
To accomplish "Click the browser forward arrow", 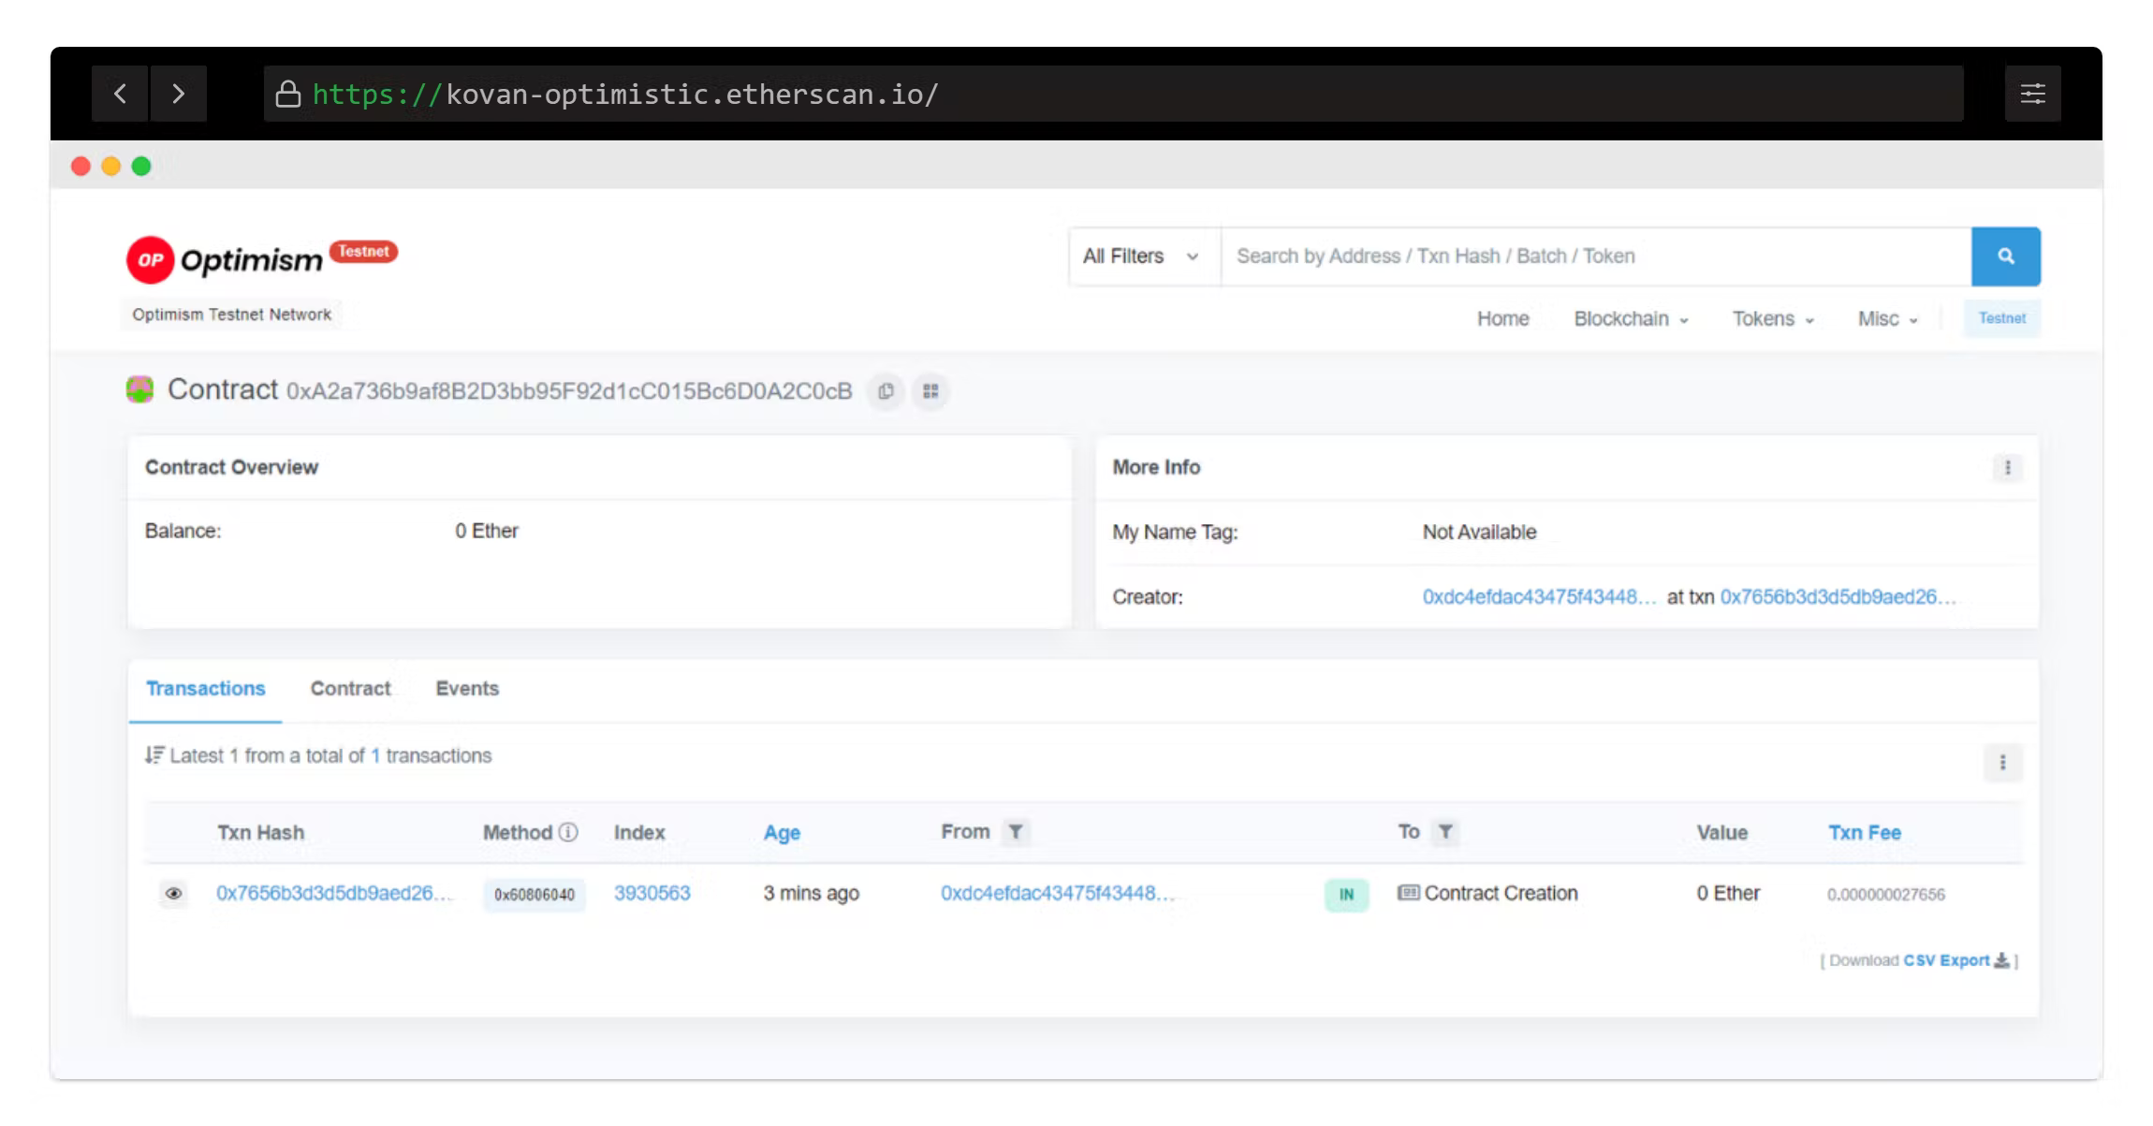I will tap(178, 94).
